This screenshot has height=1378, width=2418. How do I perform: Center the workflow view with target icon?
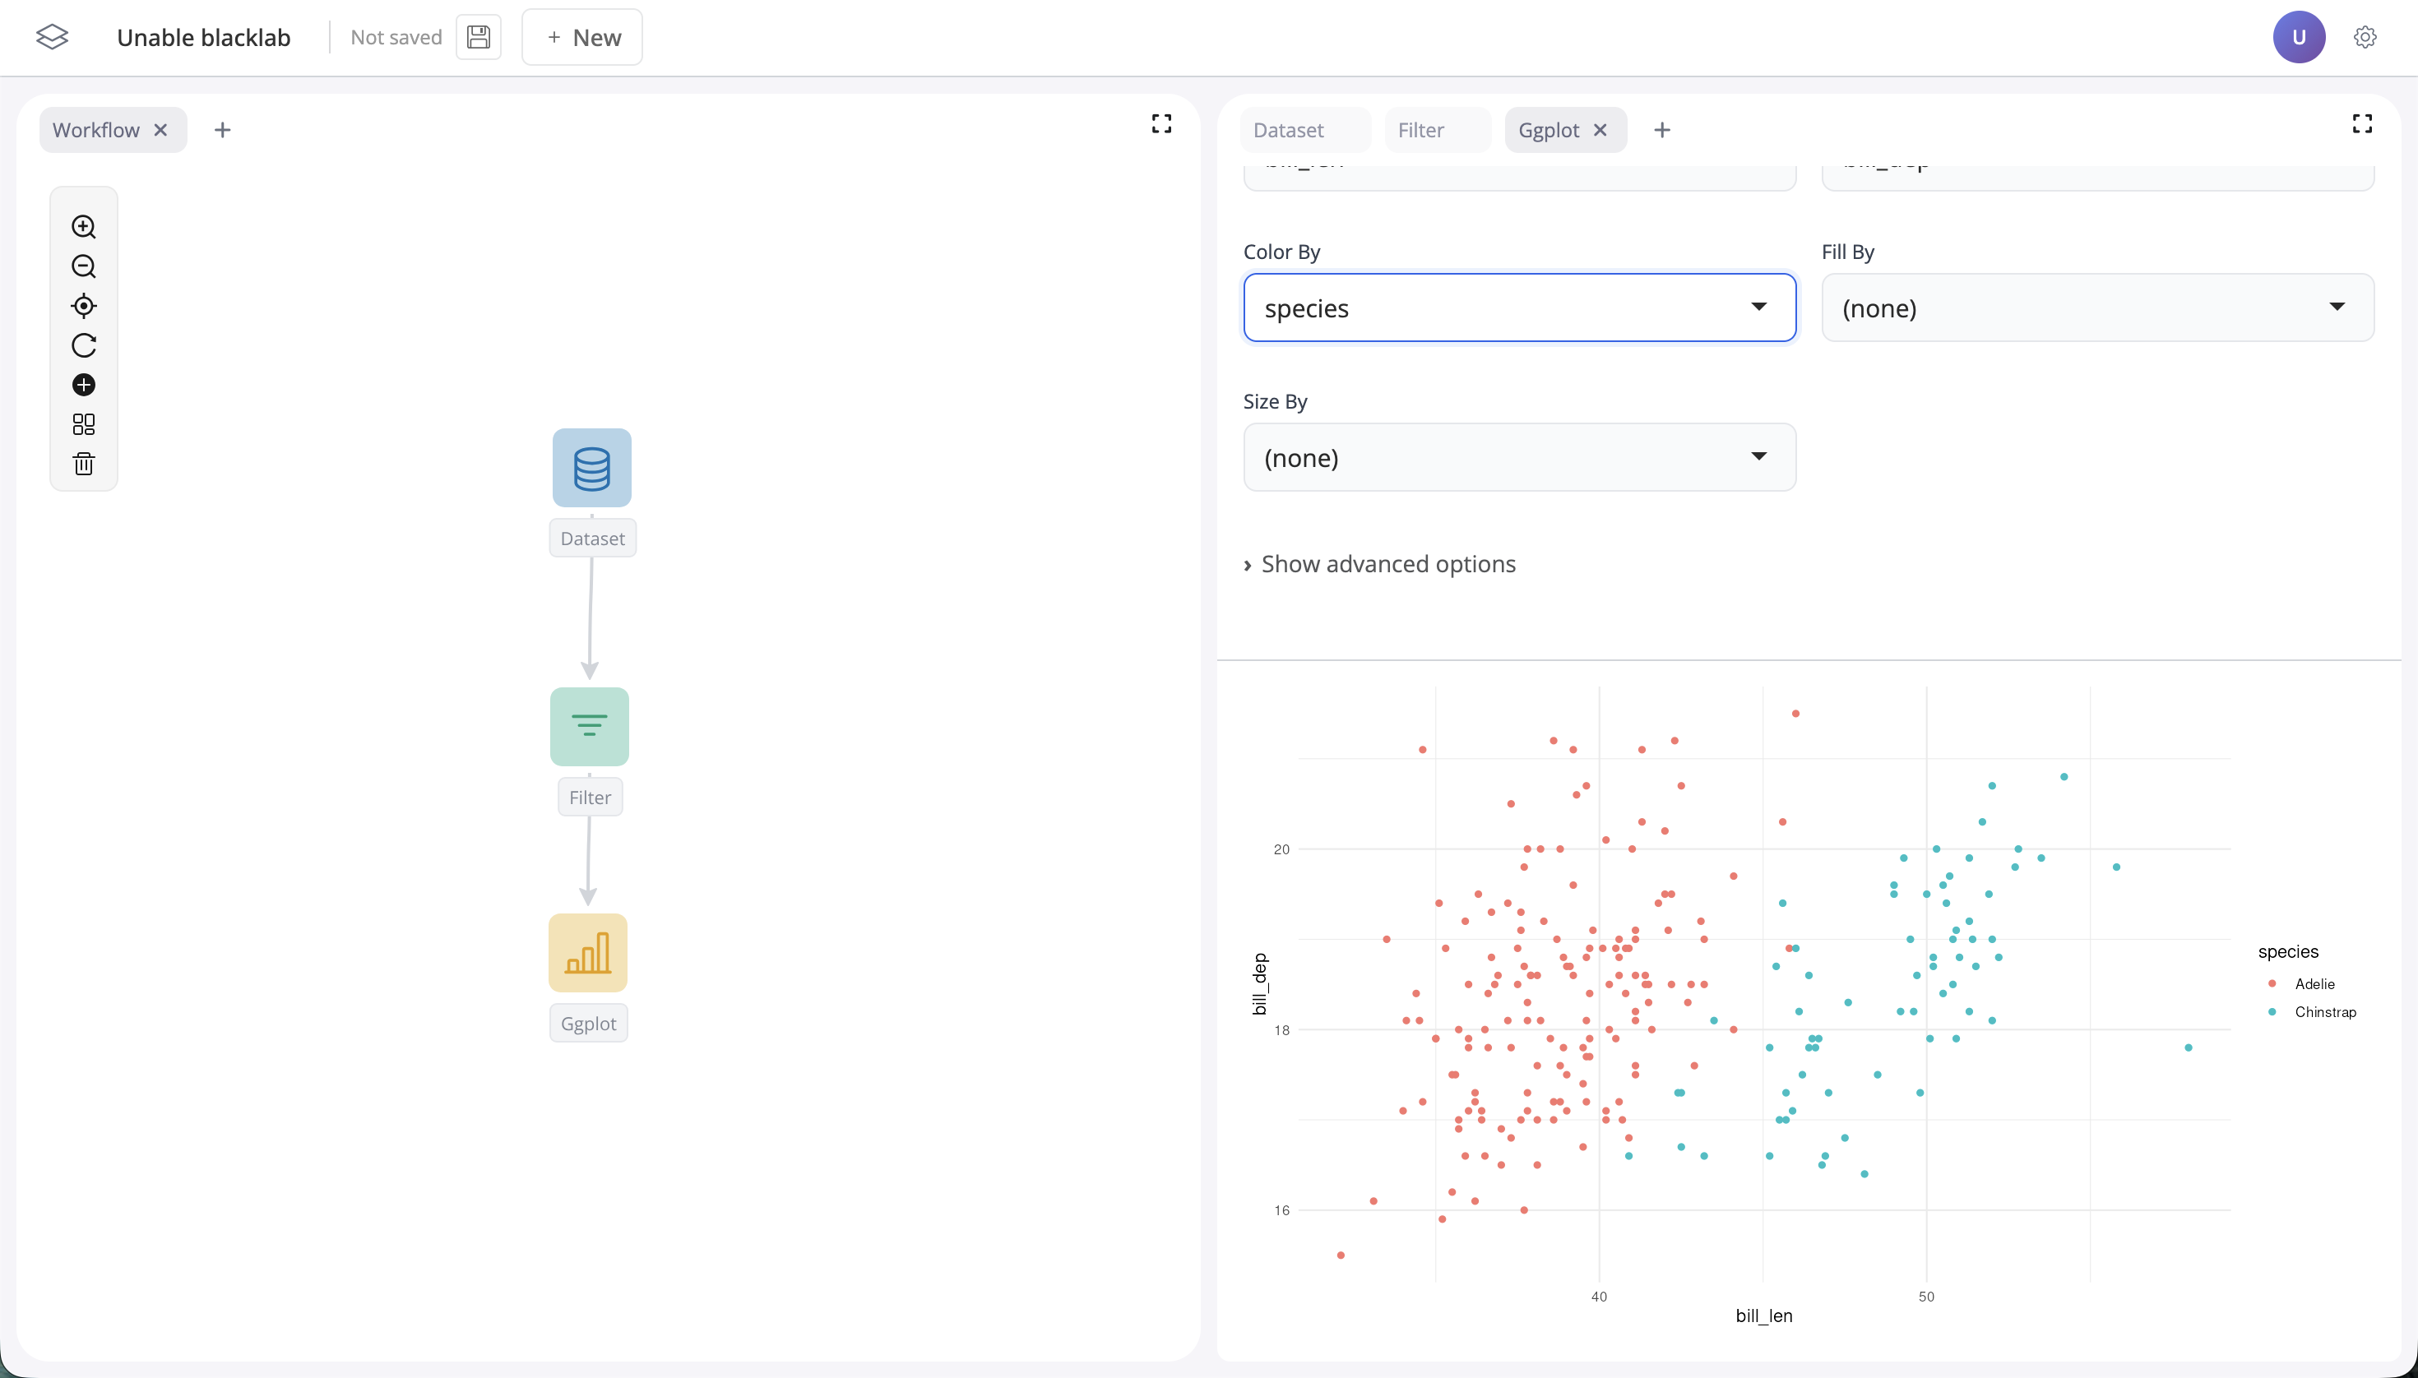click(83, 306)
